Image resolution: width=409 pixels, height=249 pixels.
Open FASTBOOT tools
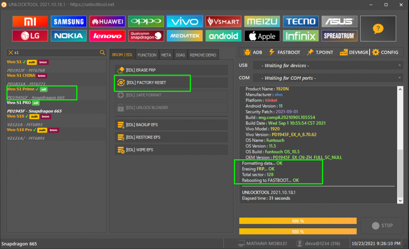click(284, 52)
